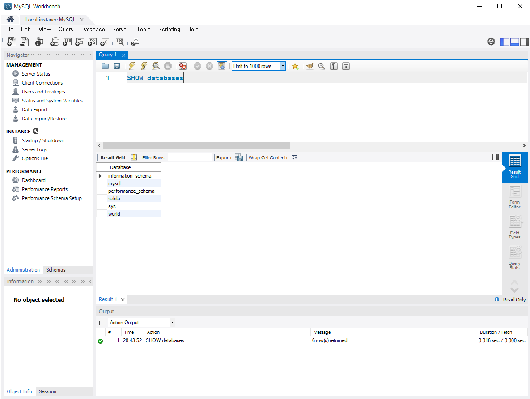
Task: Open Dashboard under Performance
Action: 34,180
